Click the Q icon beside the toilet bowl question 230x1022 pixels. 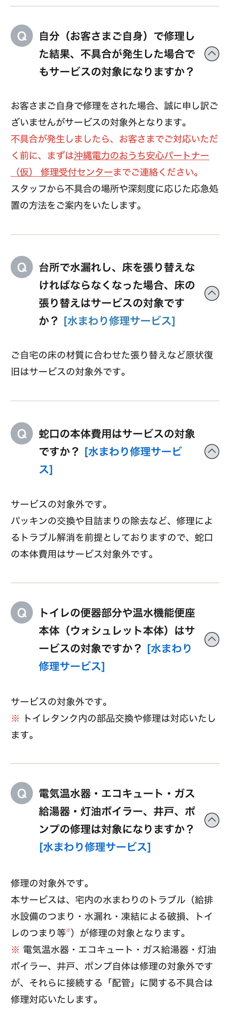coord(22,612)
